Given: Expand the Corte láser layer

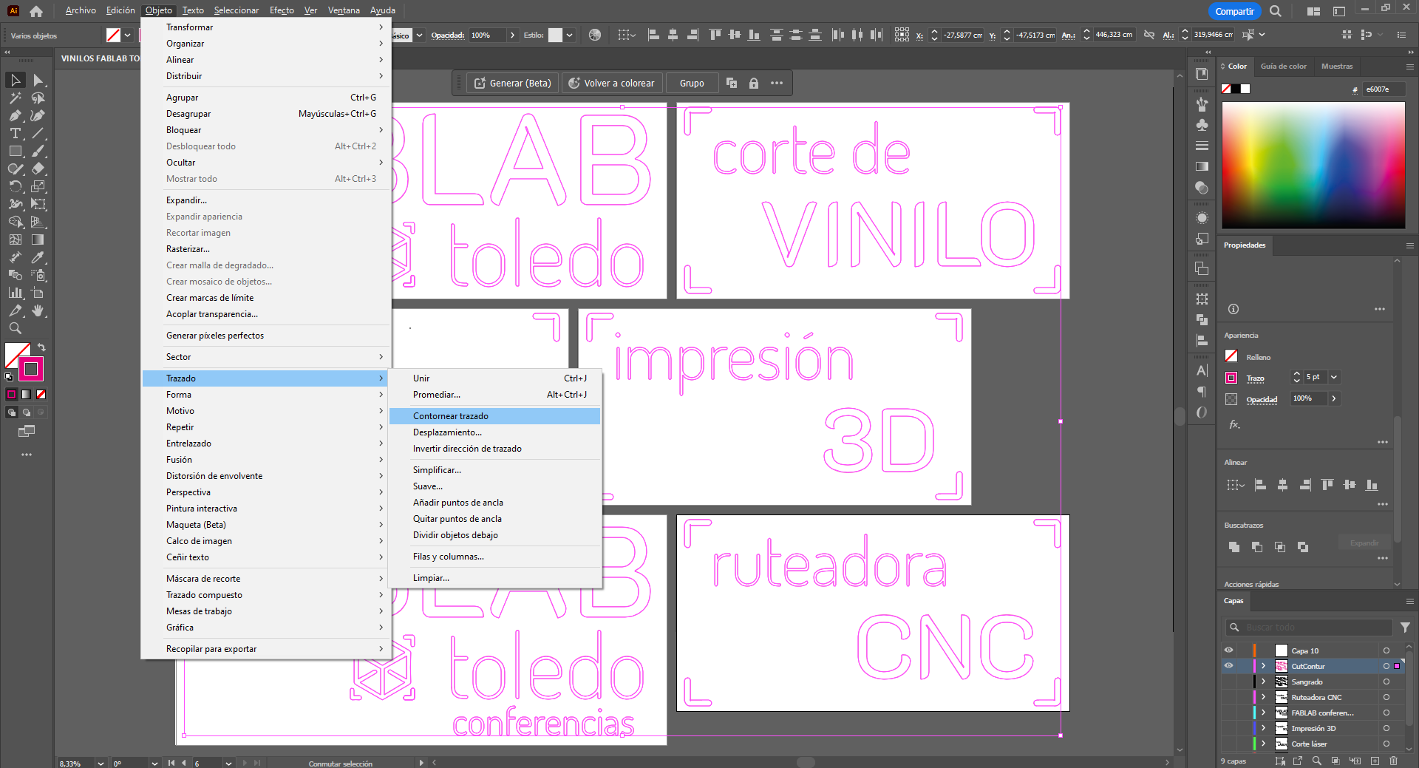Looking at the screenshot, I should tap(1264, 744).
